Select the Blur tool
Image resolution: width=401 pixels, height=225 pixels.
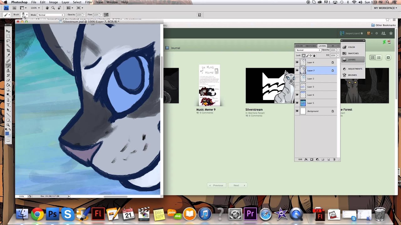click(x=8, y=89)
